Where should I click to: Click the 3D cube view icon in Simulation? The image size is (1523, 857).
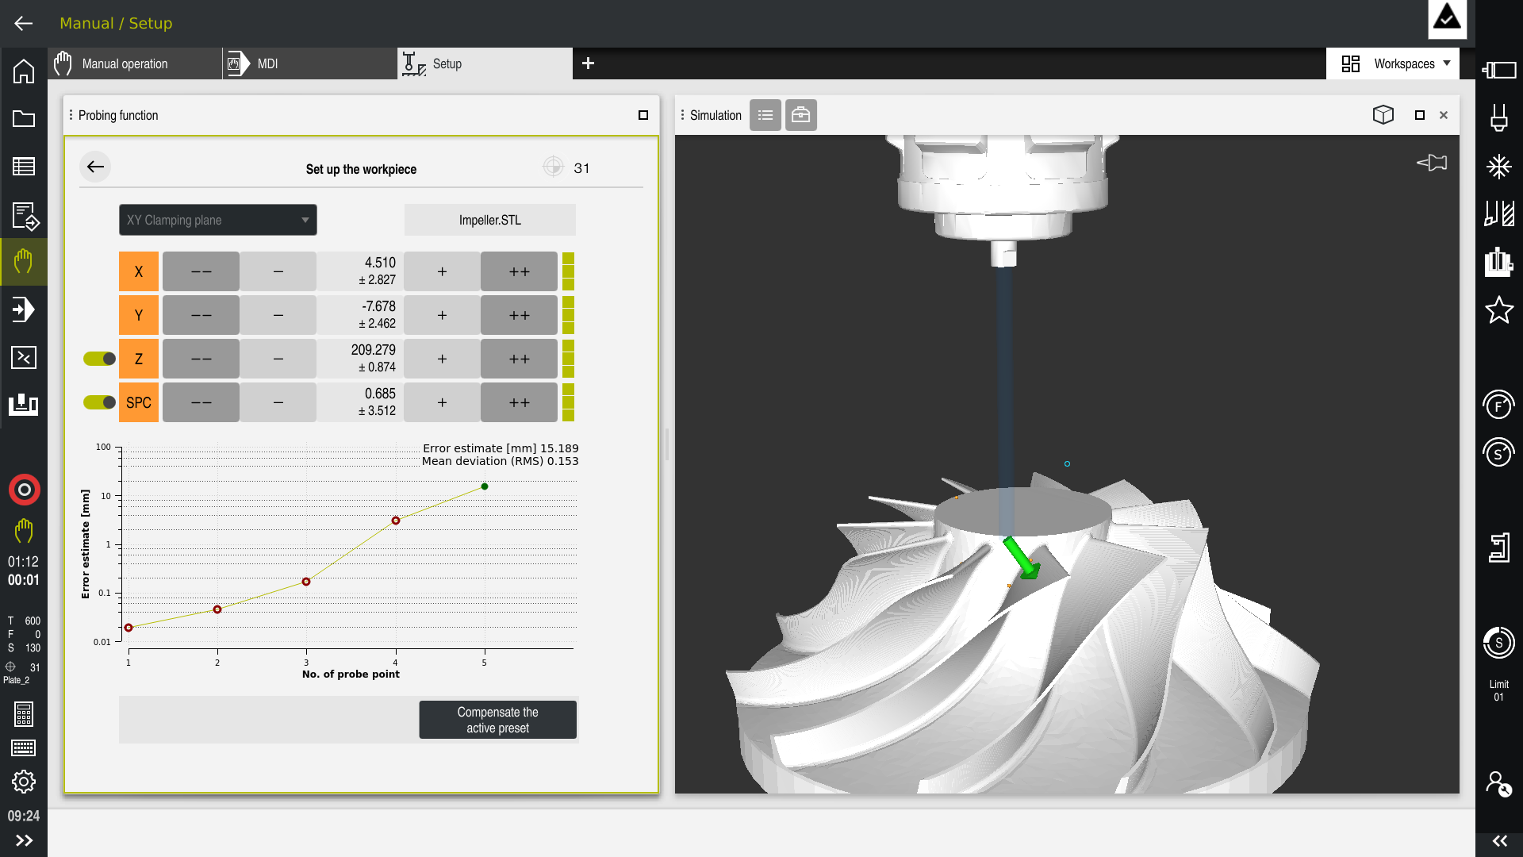(x=1383, y=115)
